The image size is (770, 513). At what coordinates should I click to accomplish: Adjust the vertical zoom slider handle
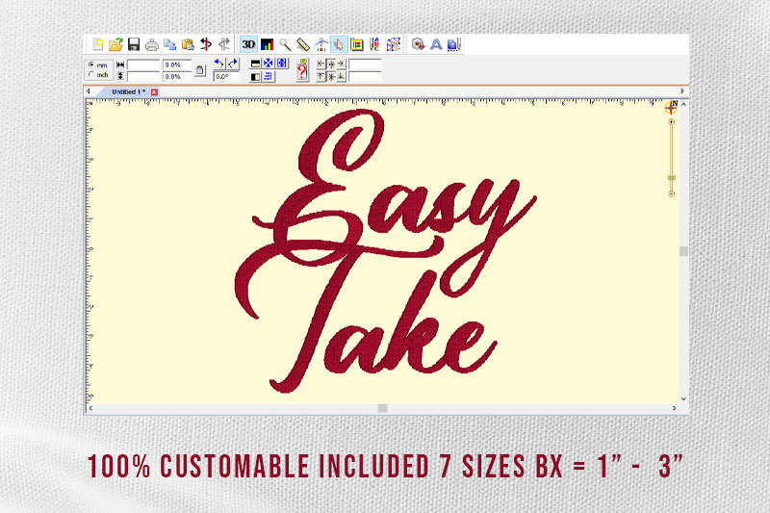click(671, 177)
